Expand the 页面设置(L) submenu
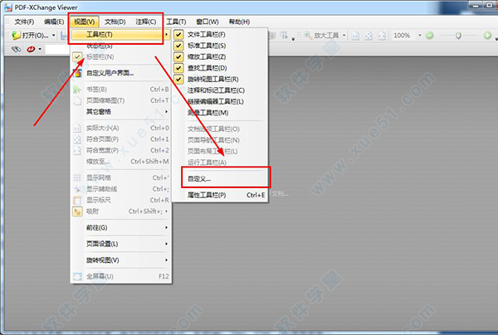The height and width of the screenshot is (335, 498). (166, 244)
